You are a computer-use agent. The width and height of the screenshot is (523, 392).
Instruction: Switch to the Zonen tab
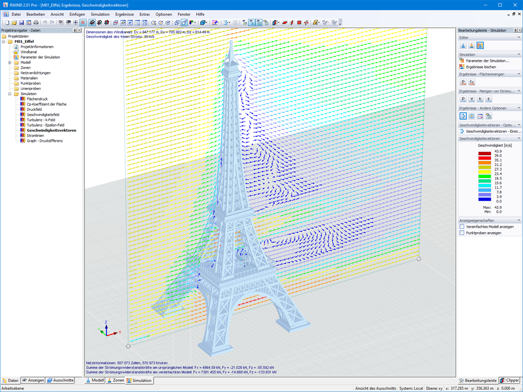point(115,380)
